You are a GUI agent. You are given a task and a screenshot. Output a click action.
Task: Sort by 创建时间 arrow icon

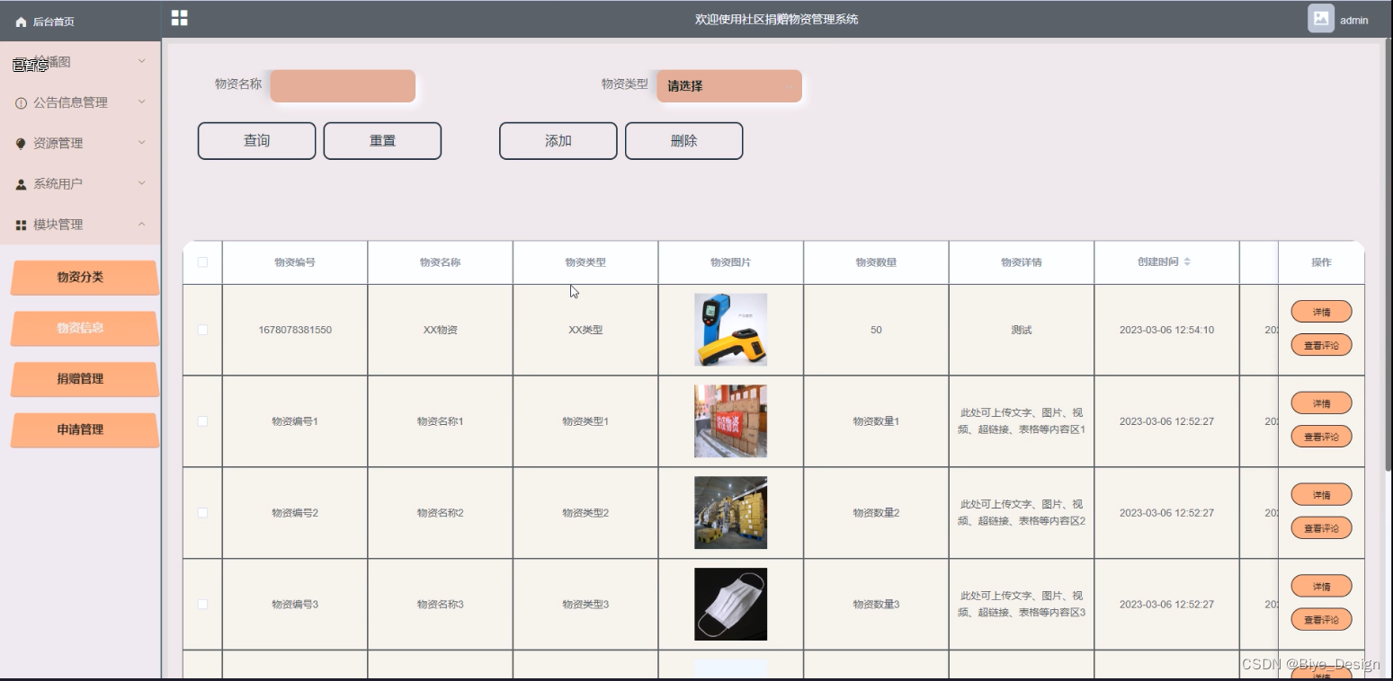pyautogui.click(x=1186, y=262)
